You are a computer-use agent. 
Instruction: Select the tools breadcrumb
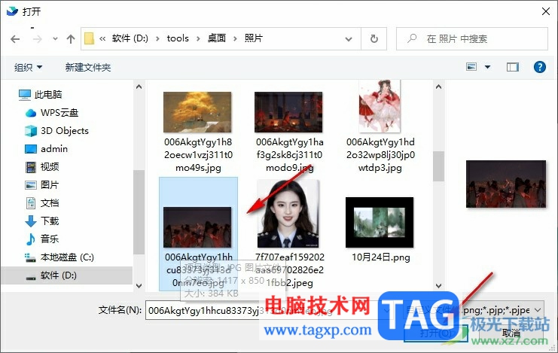178,38
